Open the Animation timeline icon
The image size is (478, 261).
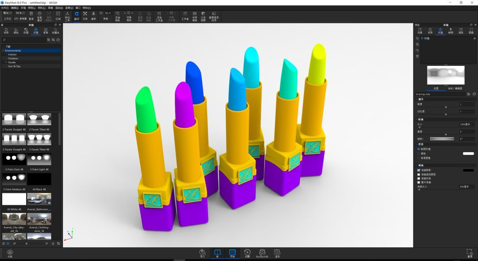(x=247, y=253)
